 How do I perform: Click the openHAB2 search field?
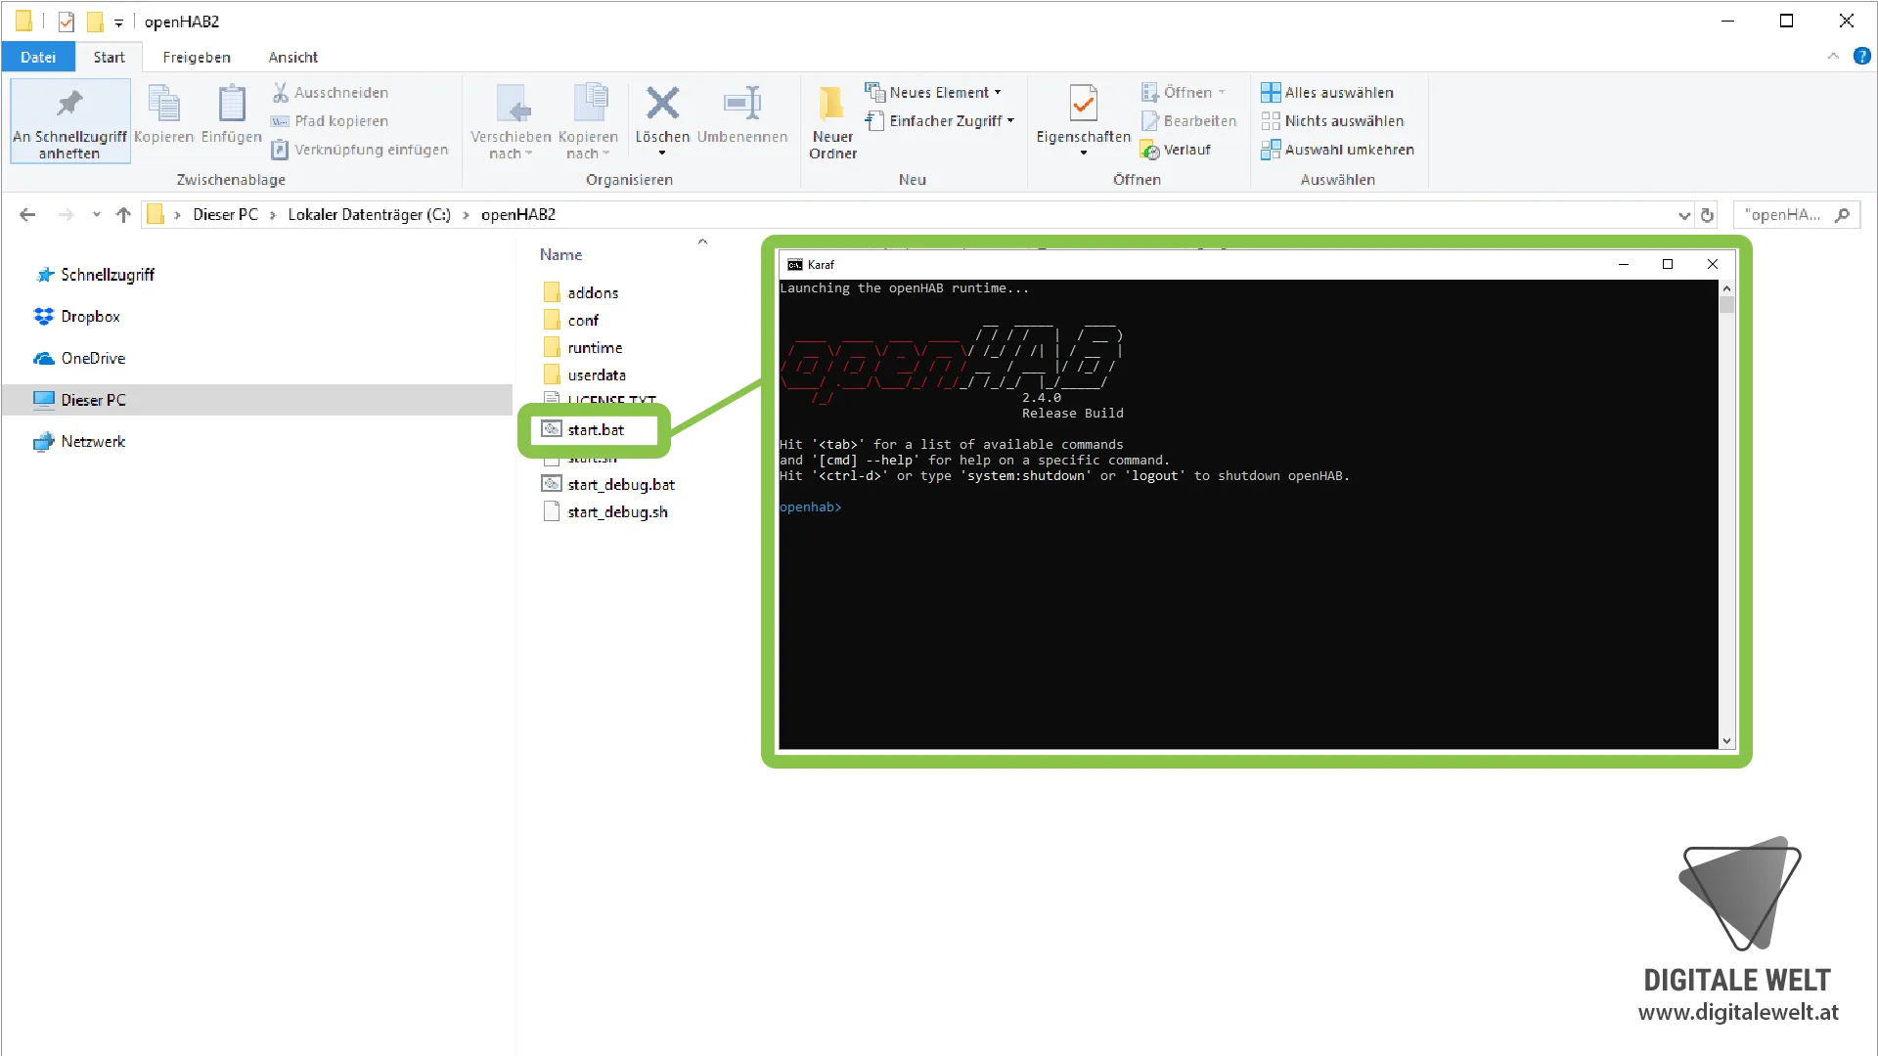pyautogui.click(x=1797, y=215)
